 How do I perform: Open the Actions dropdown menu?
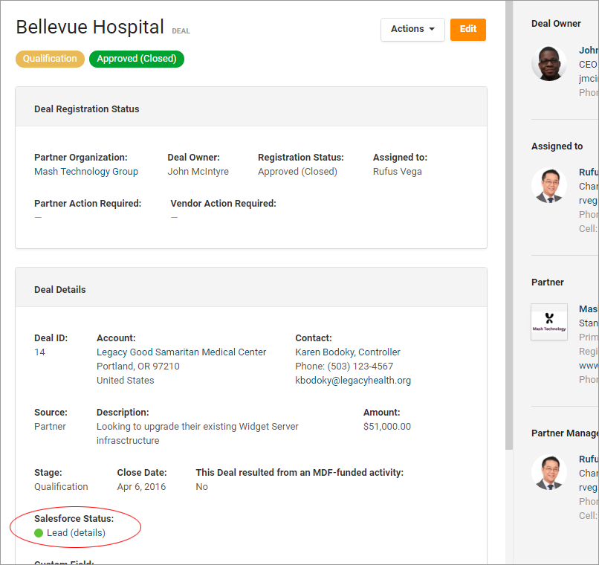tap(412, 30)
